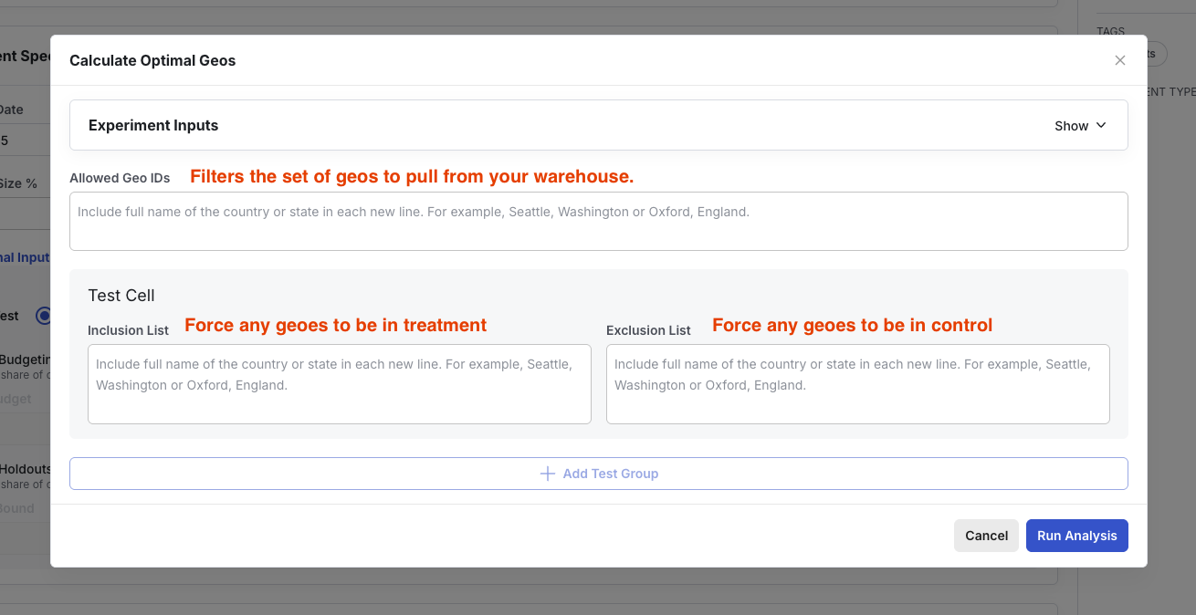This screenshot has width=1196, height=615.
Task: Click into the Exclusion List text box
Action: click(x=858, y=383)
